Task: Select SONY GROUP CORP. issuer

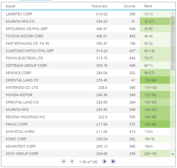Action: 23,154
